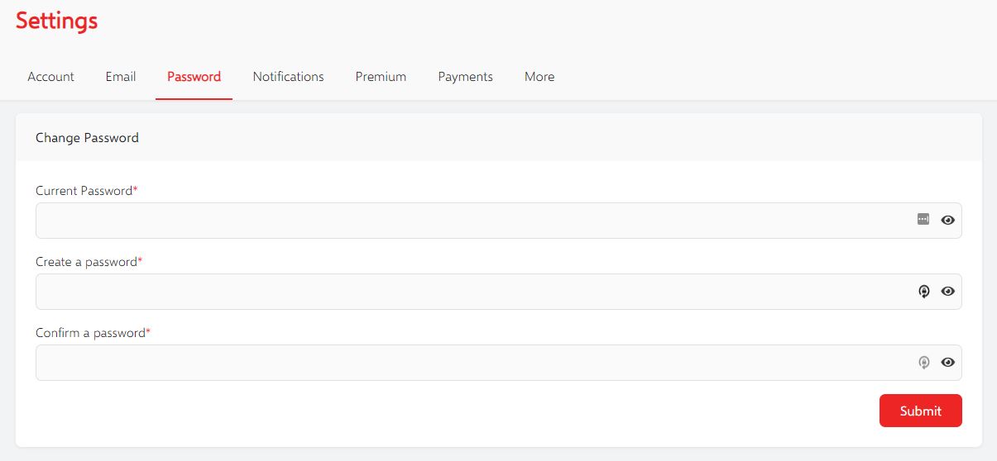
Task: Expand the More tab menu
Action: [x=539, y=77]
